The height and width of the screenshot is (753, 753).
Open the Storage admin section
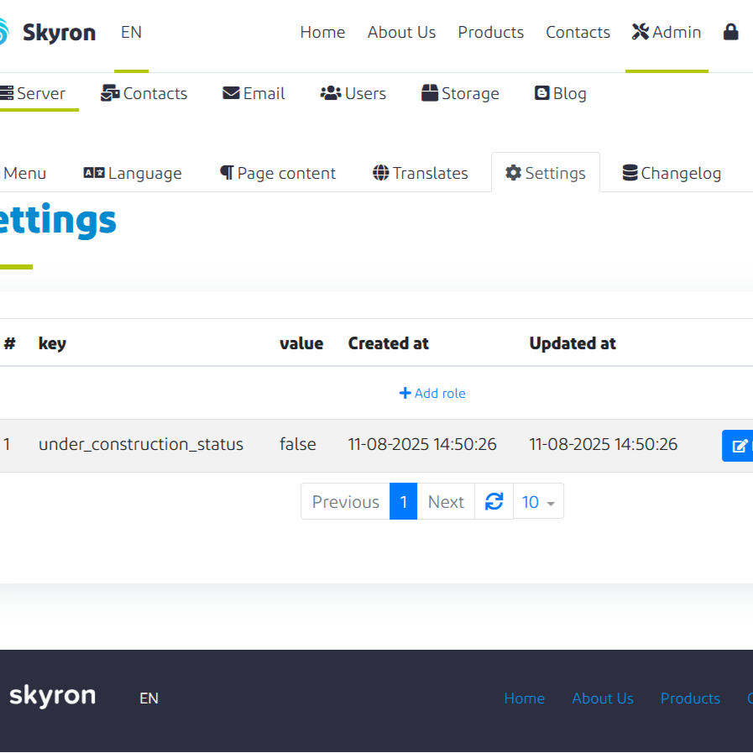click(459, 93)
